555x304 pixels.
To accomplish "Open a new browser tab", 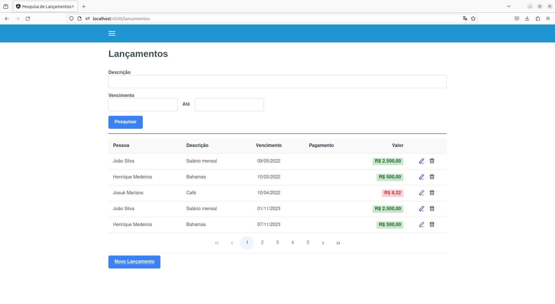I will pos(84,6).
